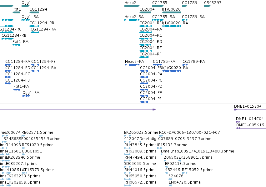Viewport: 266px width, 187px height.
Task: Select protein CG11284-PB
Action: coord(8,83)
